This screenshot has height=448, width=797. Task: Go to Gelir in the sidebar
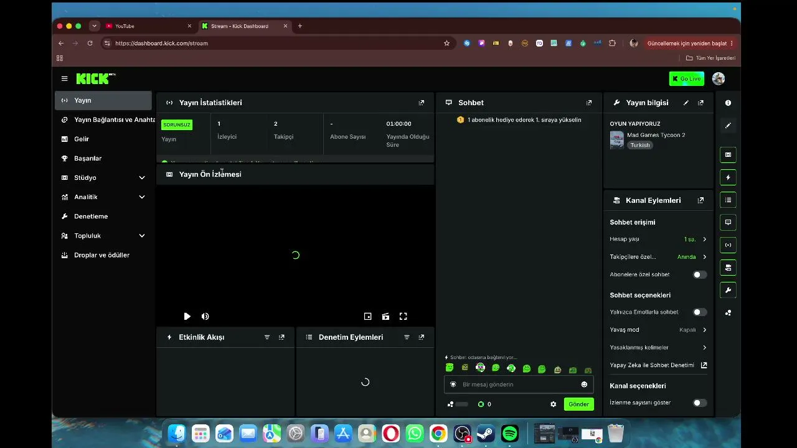[x=103, y=139]
